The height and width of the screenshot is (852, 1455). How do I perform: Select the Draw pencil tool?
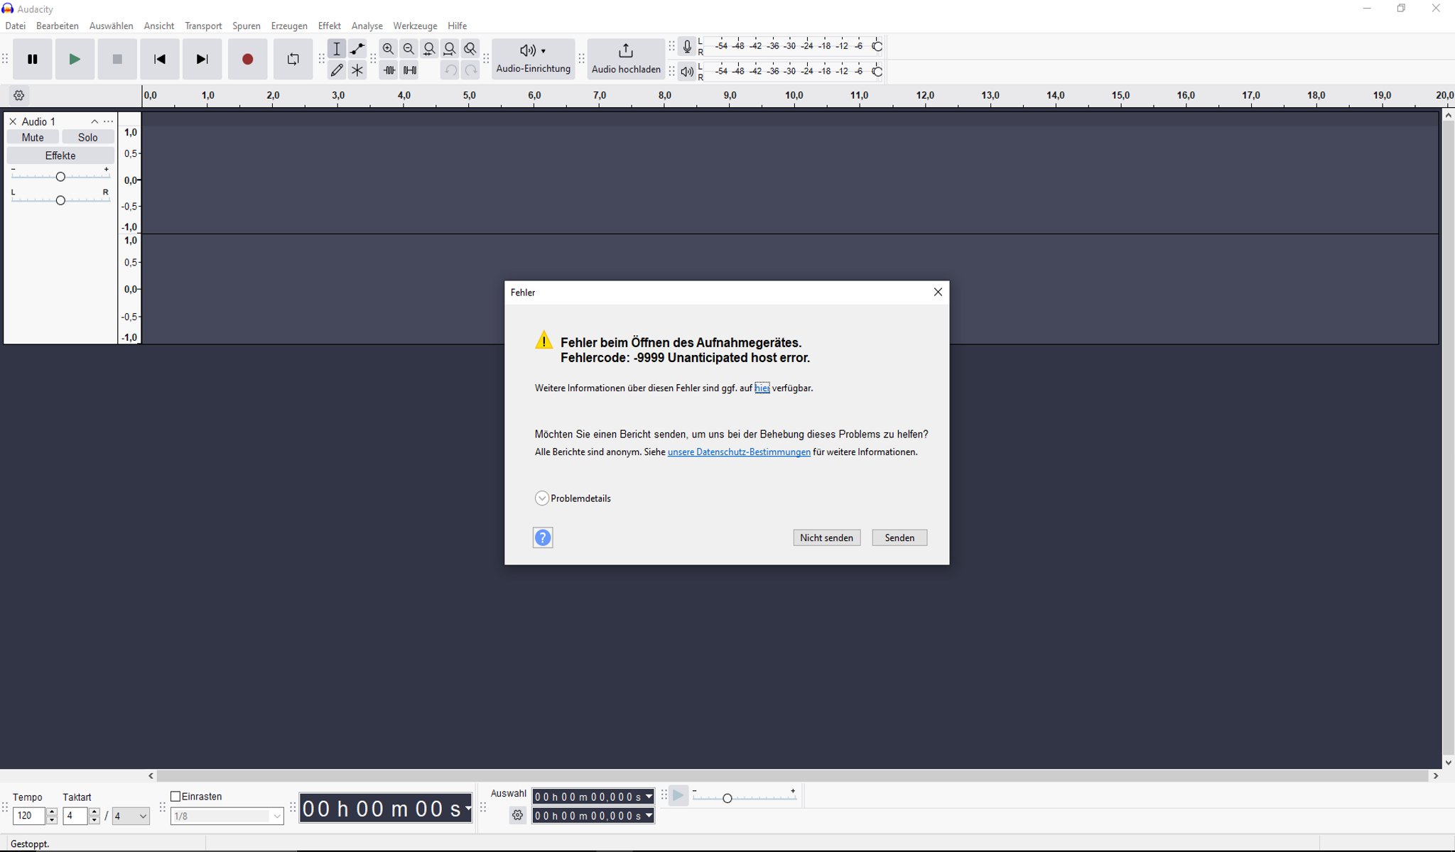tap(337, 70)
